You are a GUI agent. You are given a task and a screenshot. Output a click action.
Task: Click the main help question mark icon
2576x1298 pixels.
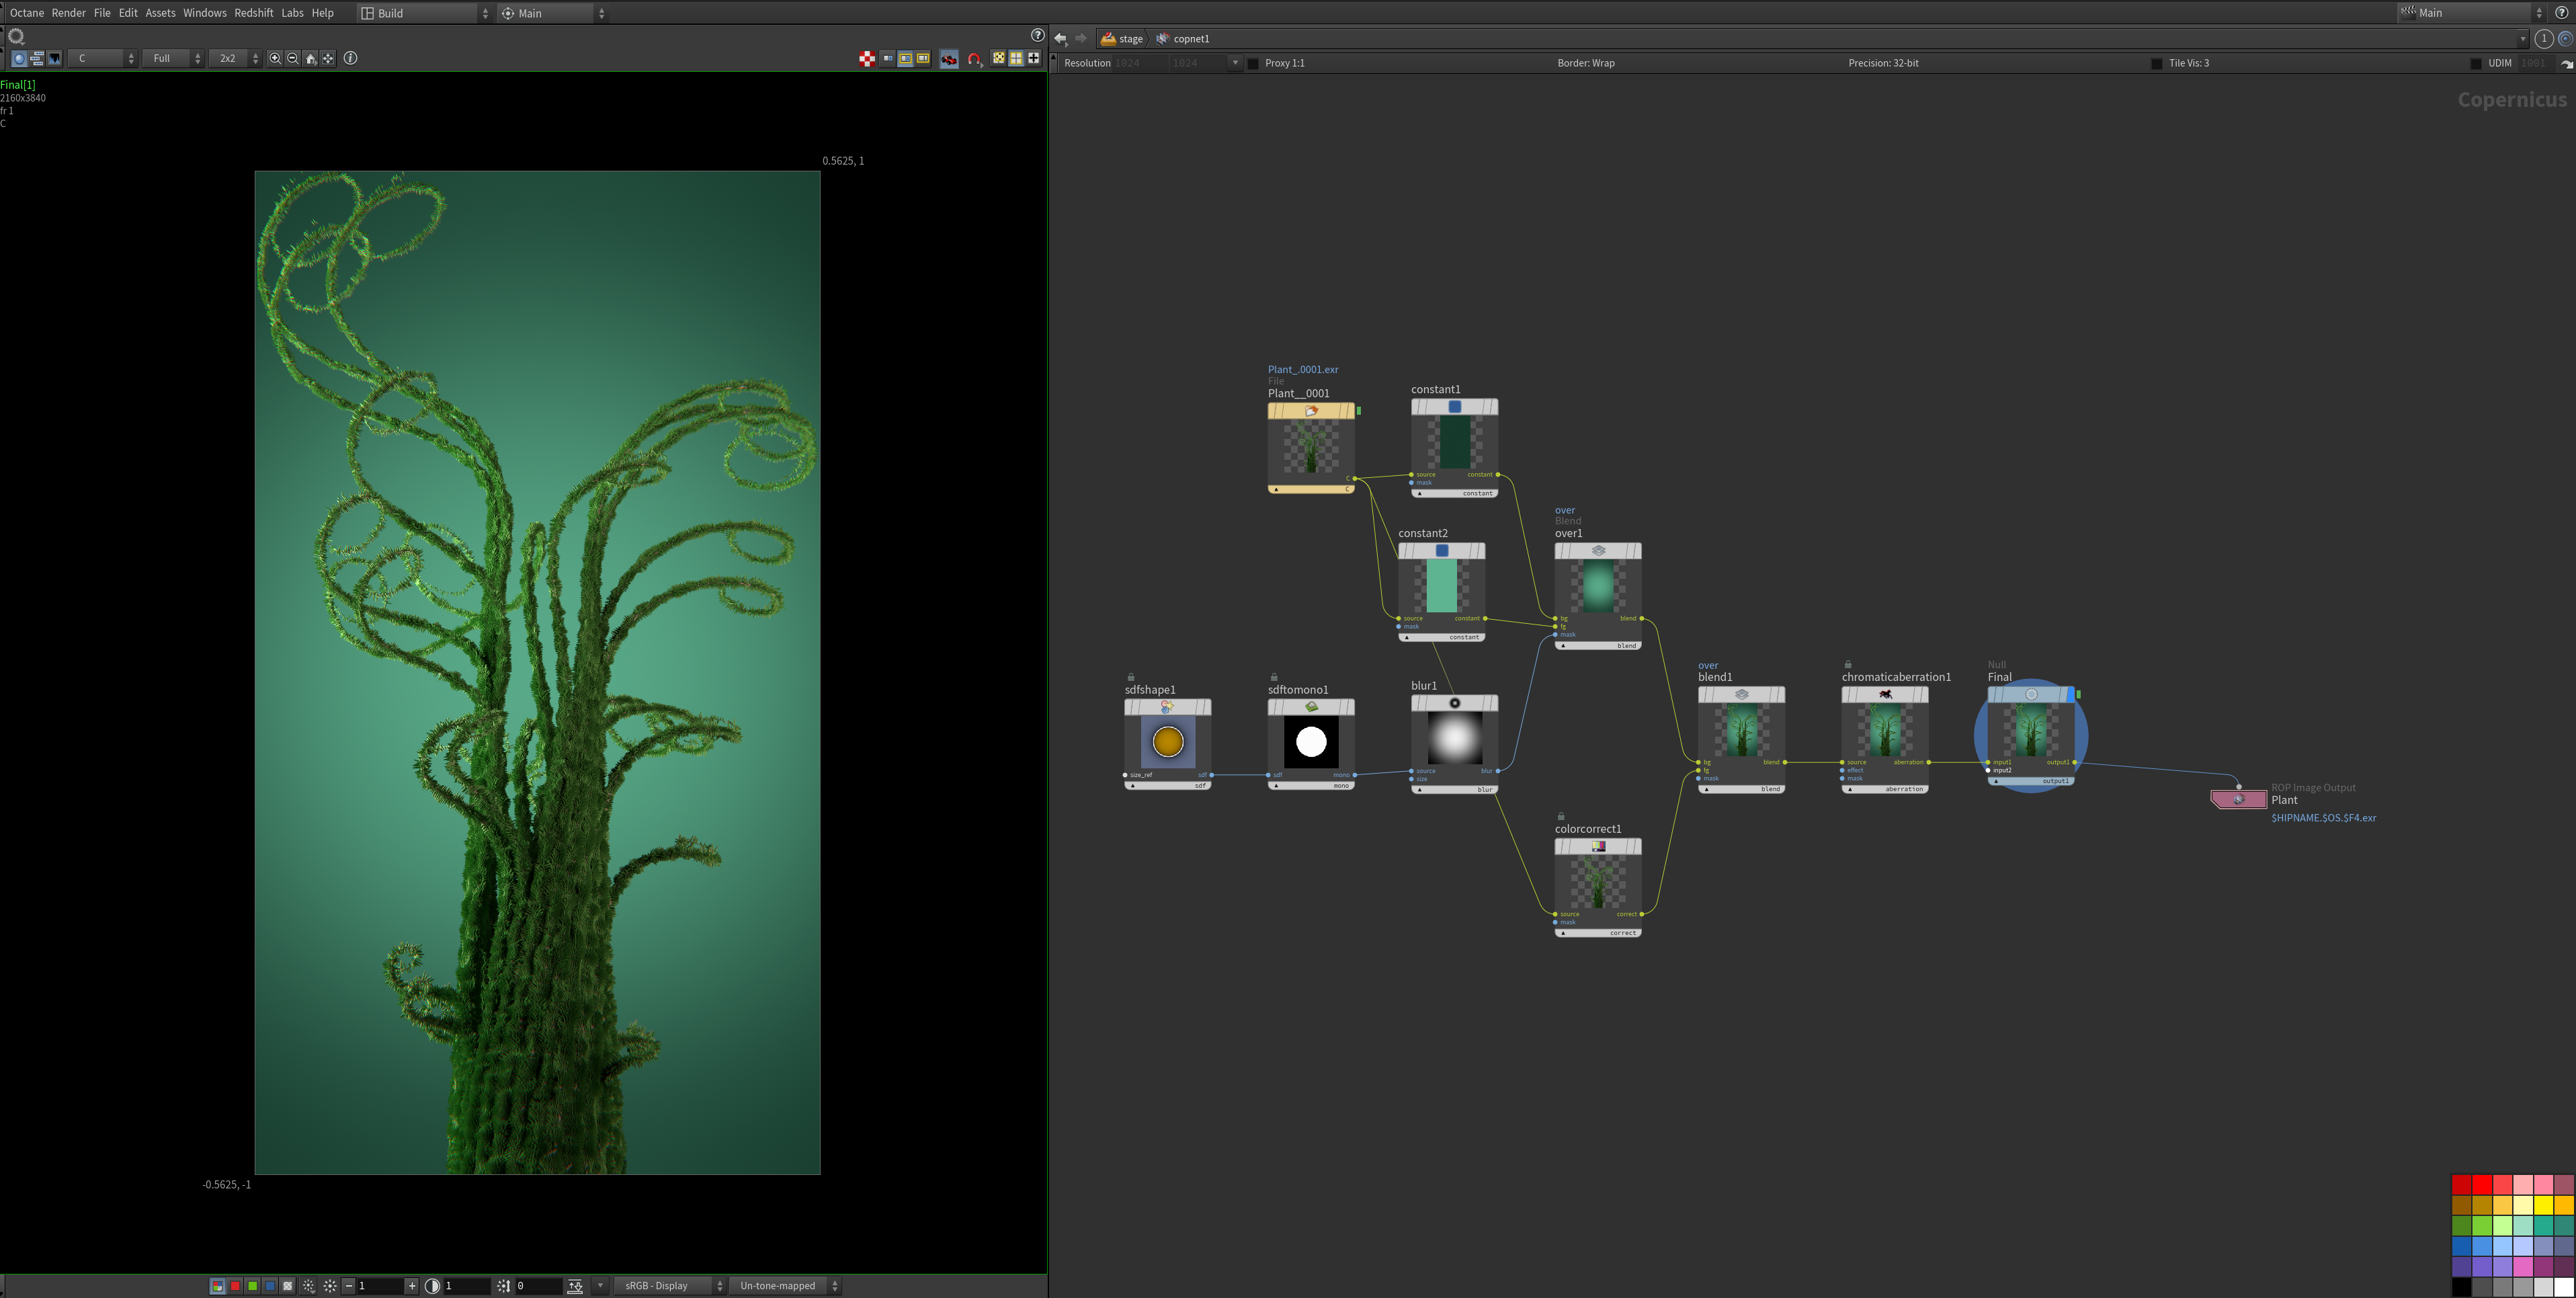2561,13
